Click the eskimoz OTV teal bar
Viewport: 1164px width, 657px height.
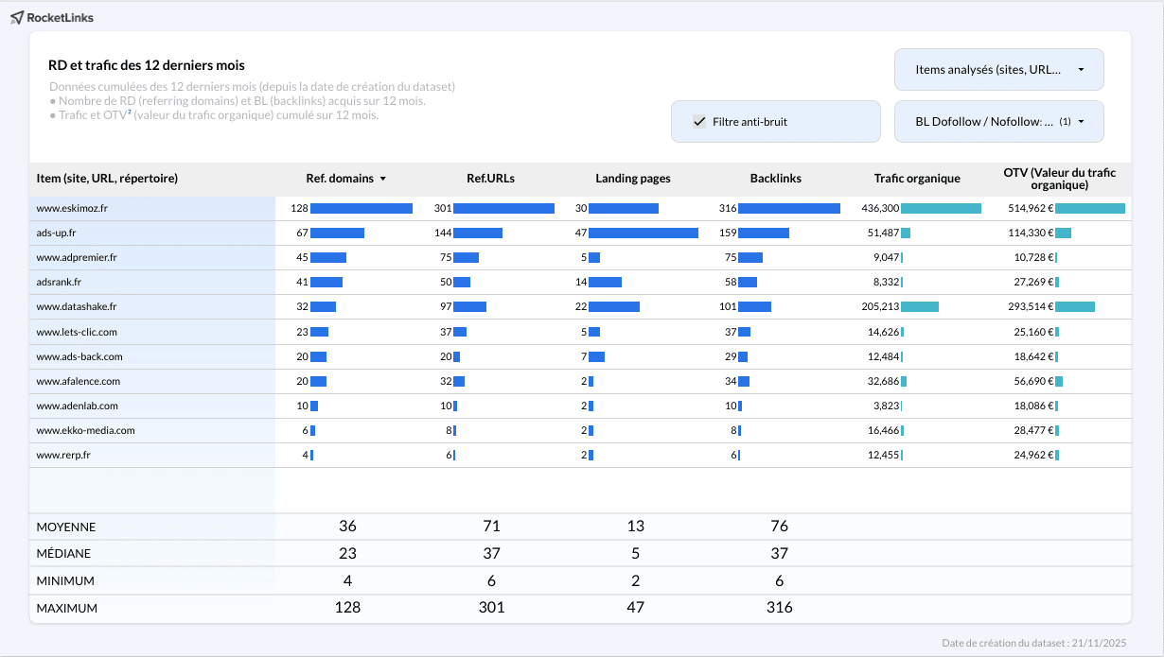click(1089, 208)
